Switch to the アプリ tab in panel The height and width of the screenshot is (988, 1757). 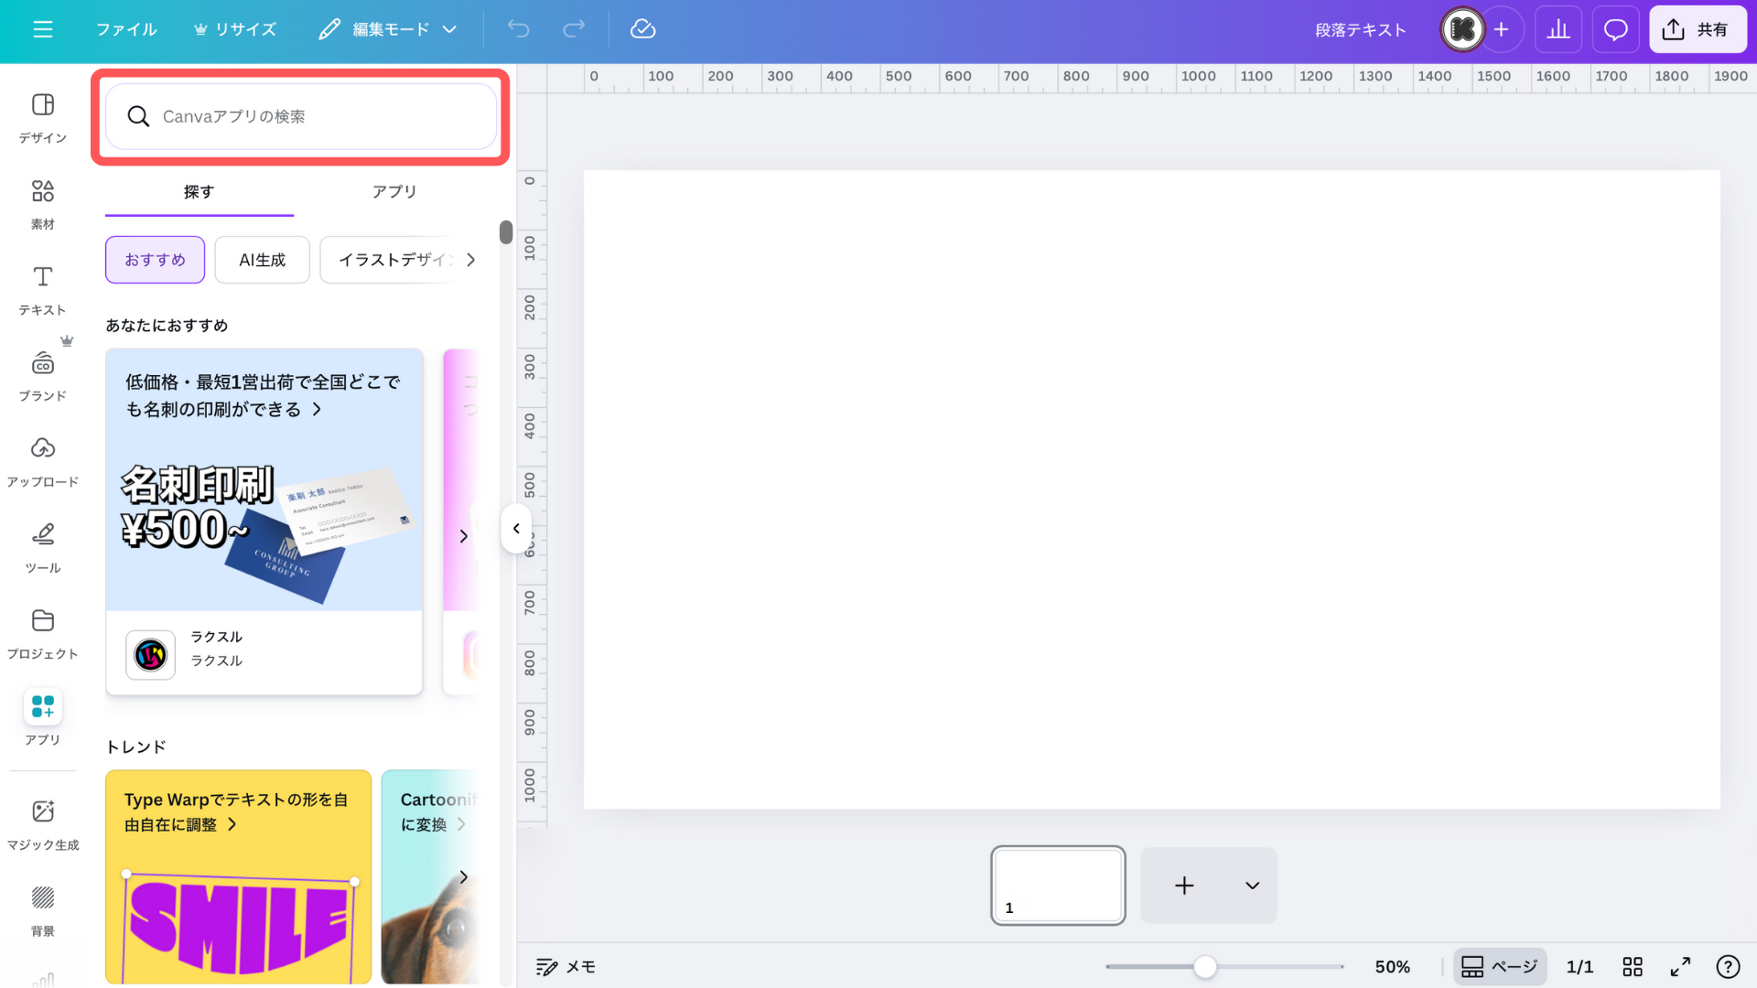[394, 192]
